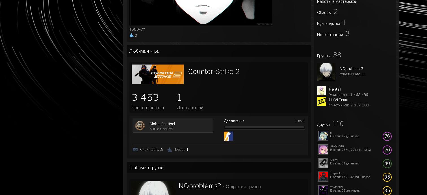This screenshot has height=195, width=427.
Task: Open friend name omyx
Action: coord(334,160)
